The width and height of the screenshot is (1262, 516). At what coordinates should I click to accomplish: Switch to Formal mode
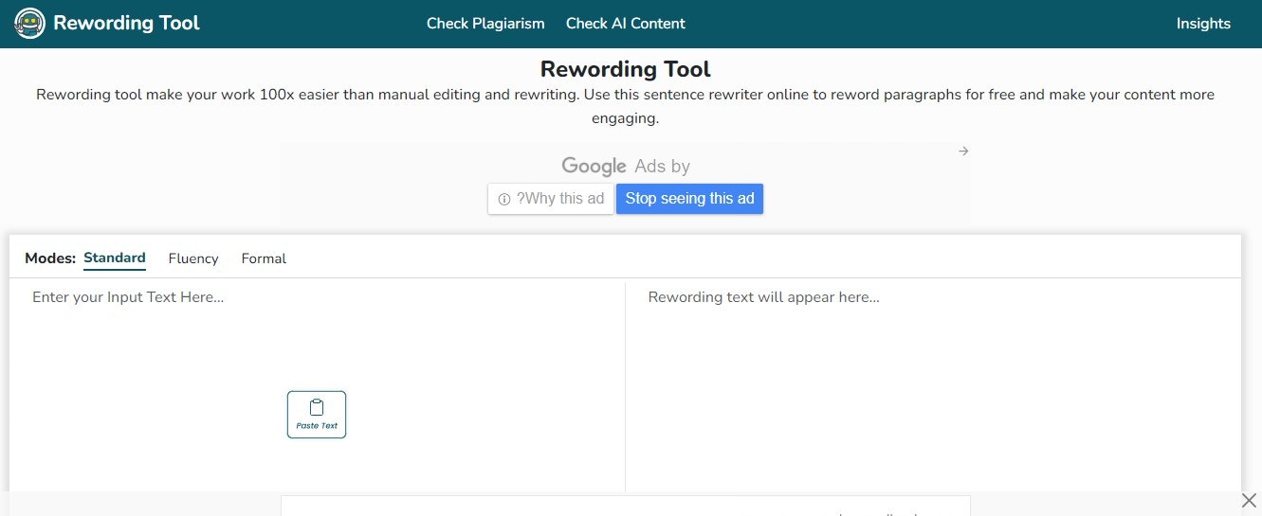click(264, 258)
